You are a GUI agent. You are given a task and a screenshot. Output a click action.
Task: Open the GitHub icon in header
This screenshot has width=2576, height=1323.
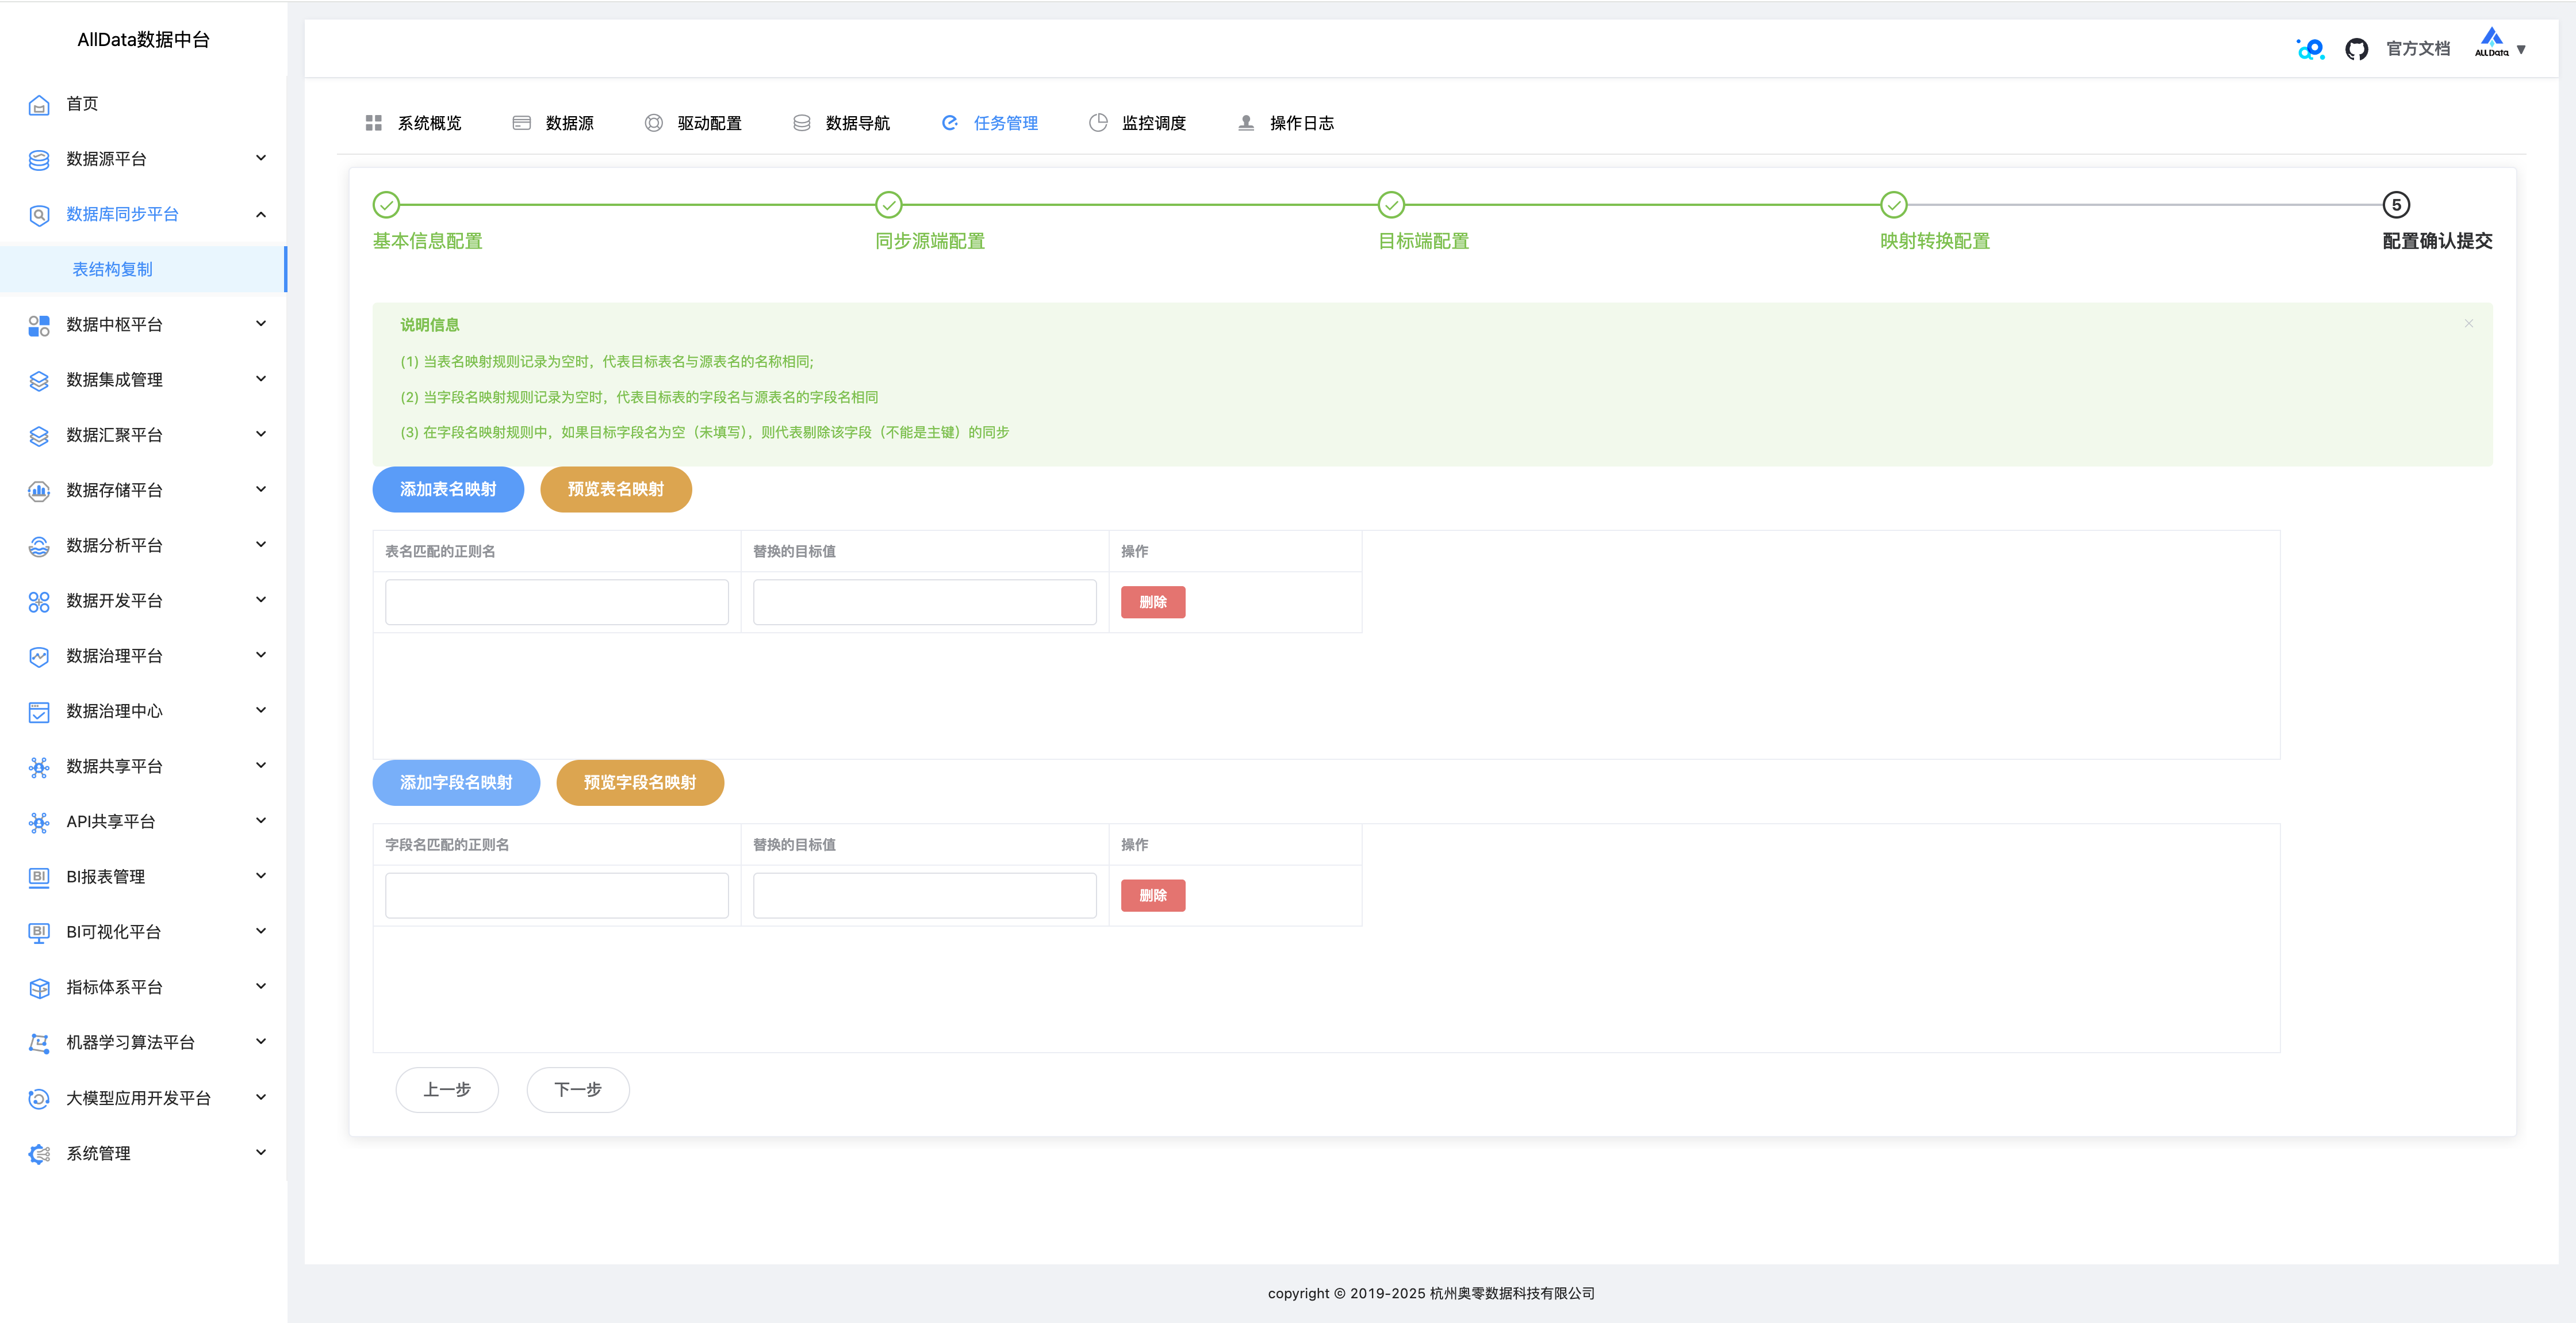pos(2356,49)
